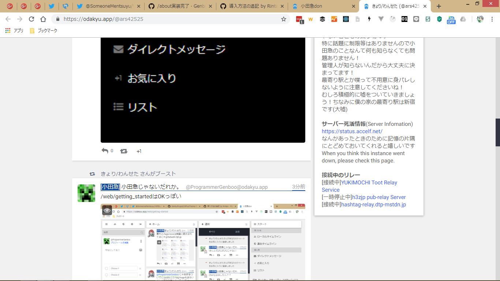This screenshot has height=281, width=500.
Task: Bookmark this page with the star
Action: click(x=284, y=19)
